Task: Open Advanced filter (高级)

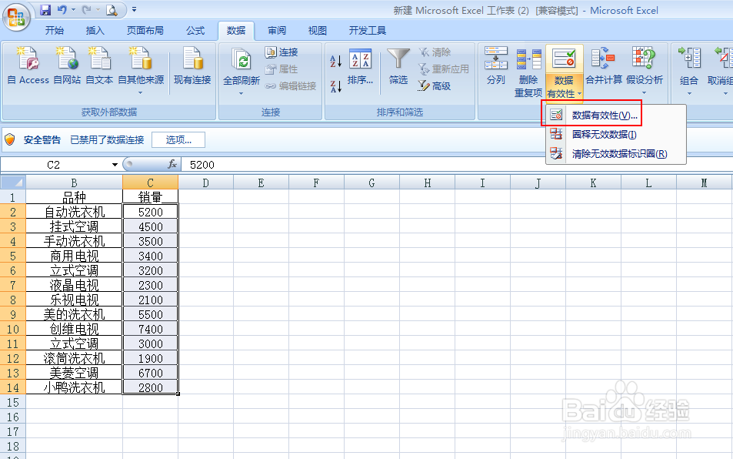Action: 435,86
